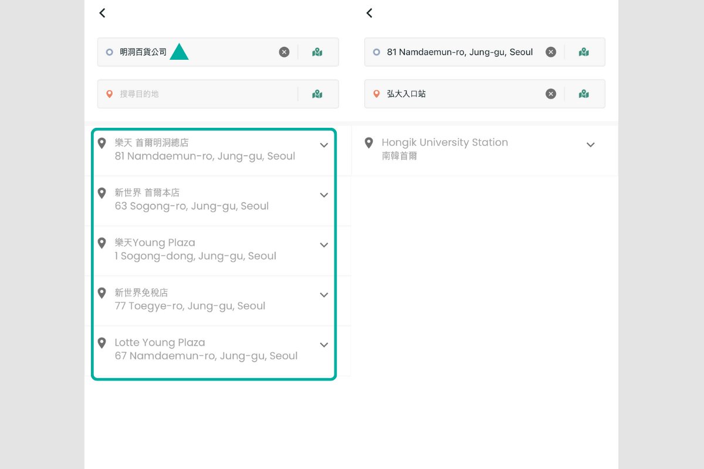This screenshot has height=469, width=704.
Task: Clear the 81 Namdaemun-ro address text
Action: coord(550,52)
